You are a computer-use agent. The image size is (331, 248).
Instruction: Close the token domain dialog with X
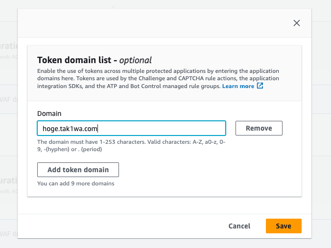[x=297, y=23]
